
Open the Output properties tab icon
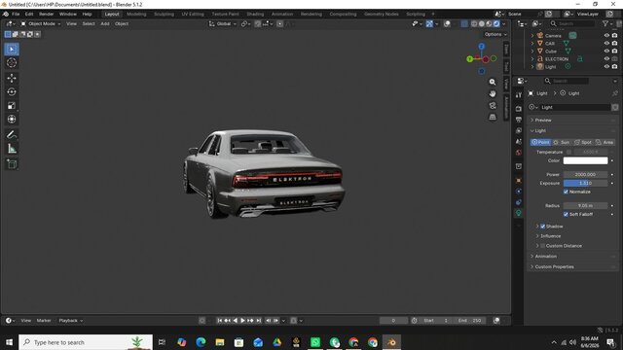tap(519, 120)
